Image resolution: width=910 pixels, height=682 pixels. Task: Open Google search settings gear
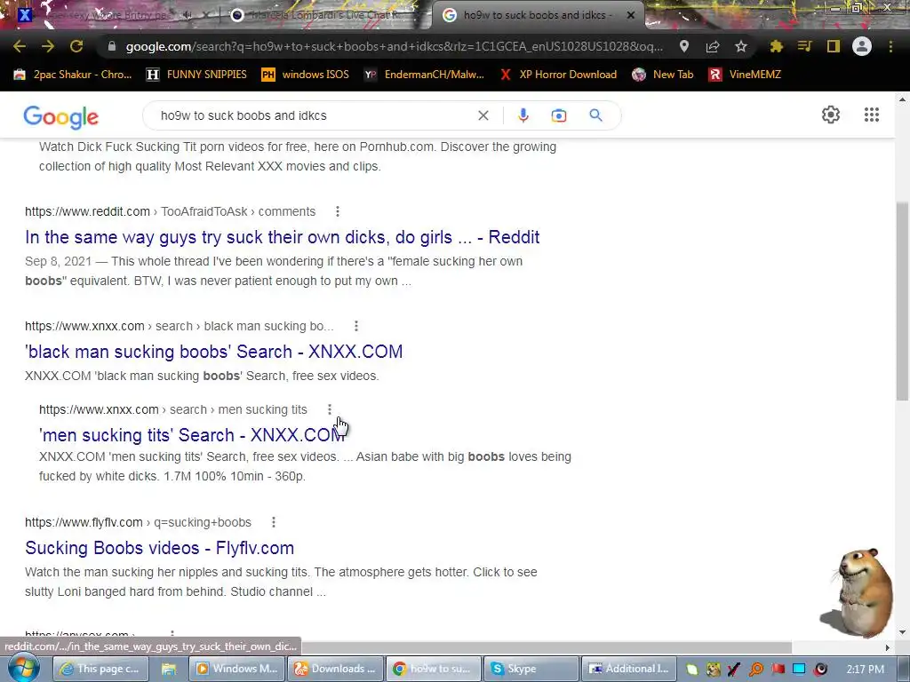point(831,115)
